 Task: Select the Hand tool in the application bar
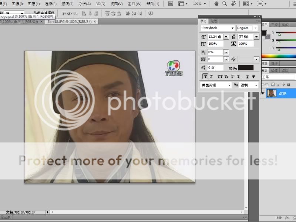pos(216,4)
